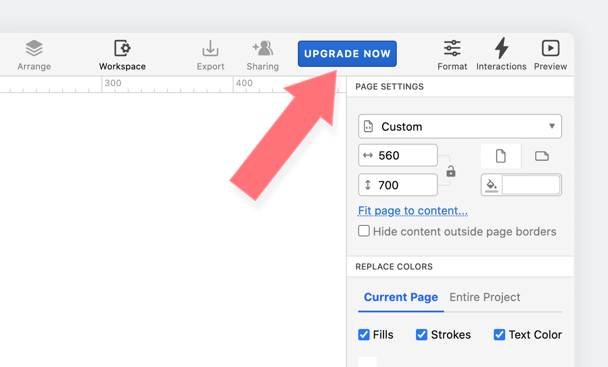Uncheck the Fills checkbox

tap(364, 335)
